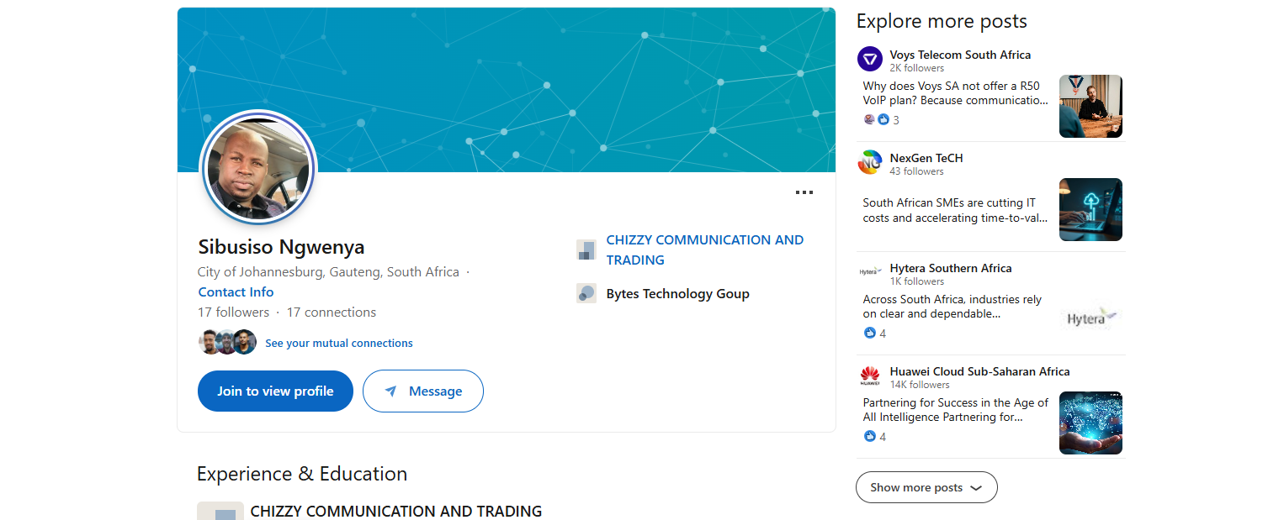Open the Contact Info link
Screen dimensions: 1284x520
pos(236,292)
